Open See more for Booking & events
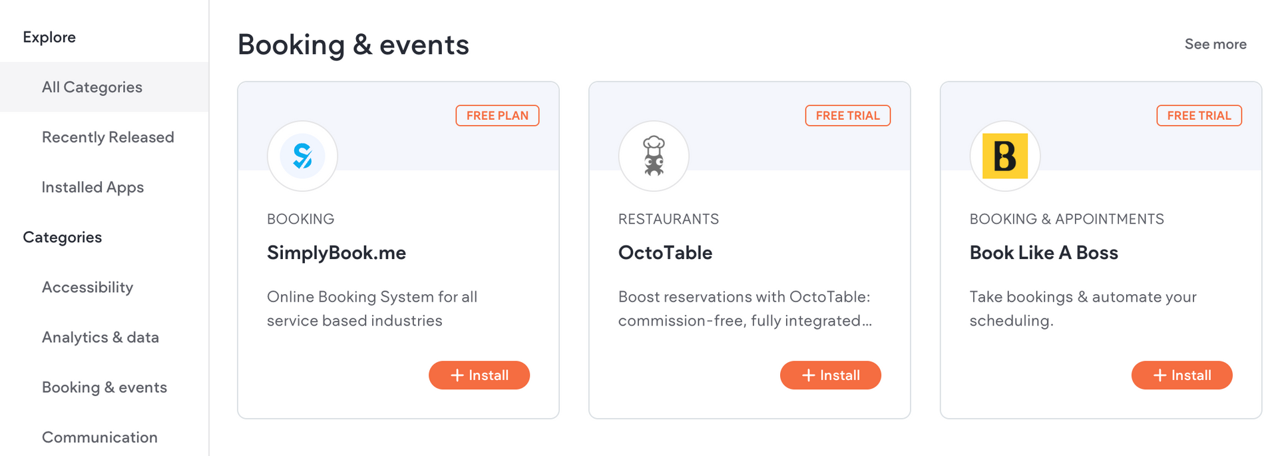The width and height of the screenshot is (1278, 456). coord(1215,45)
